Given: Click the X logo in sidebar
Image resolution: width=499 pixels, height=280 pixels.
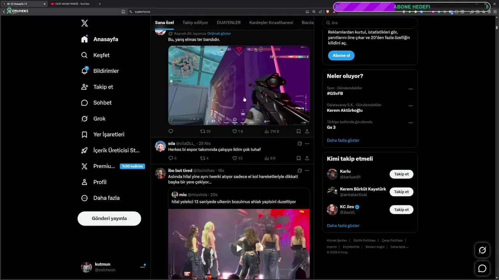Looking at the screenshot, I should point(85,23).
